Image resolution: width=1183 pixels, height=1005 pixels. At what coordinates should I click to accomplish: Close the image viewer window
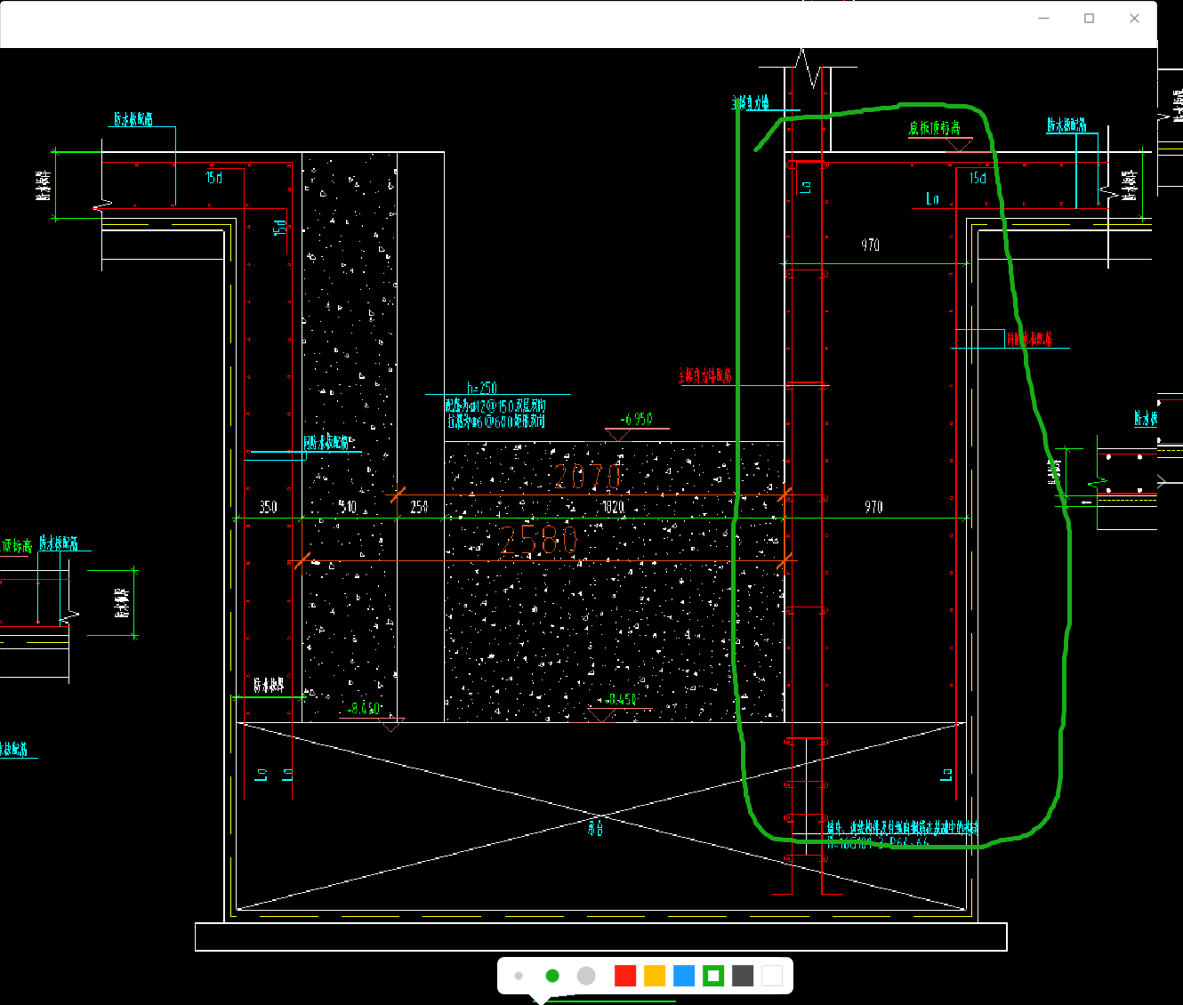[x=1134, y=18]
